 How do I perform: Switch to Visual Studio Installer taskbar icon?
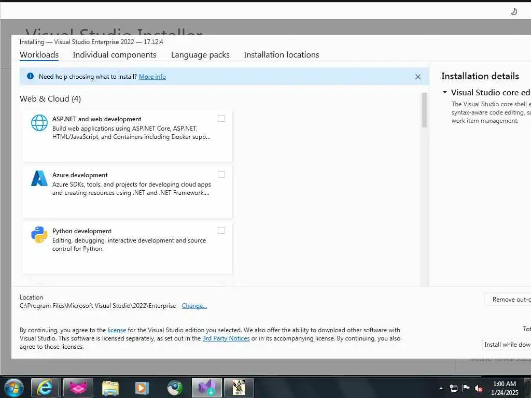(x=206, y=388)
